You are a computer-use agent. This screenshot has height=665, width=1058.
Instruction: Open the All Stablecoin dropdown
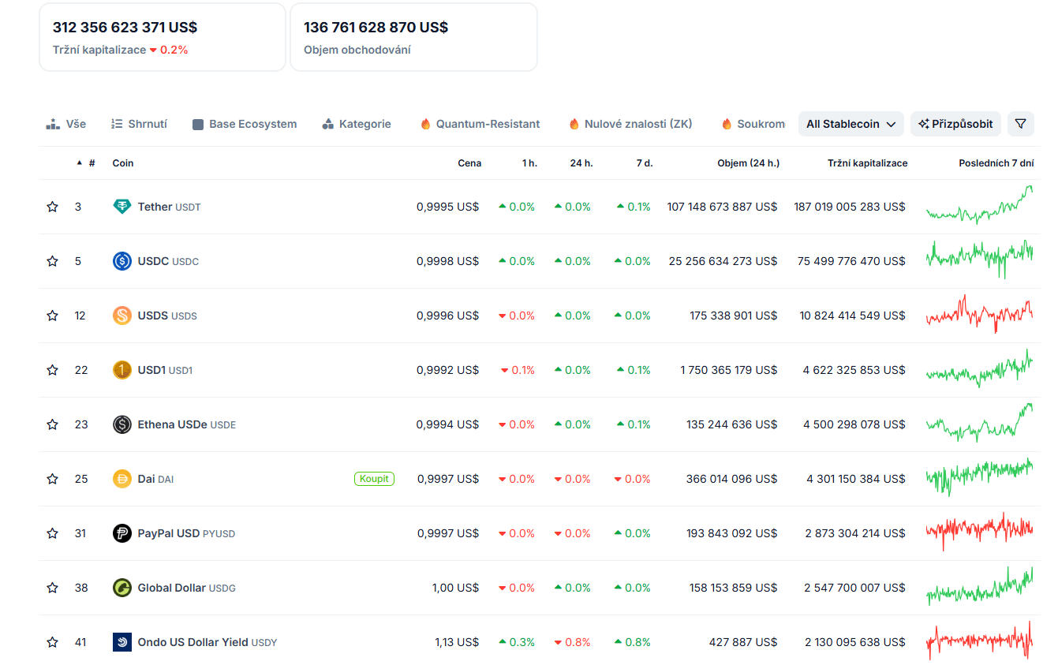click(x=851, y=124)
